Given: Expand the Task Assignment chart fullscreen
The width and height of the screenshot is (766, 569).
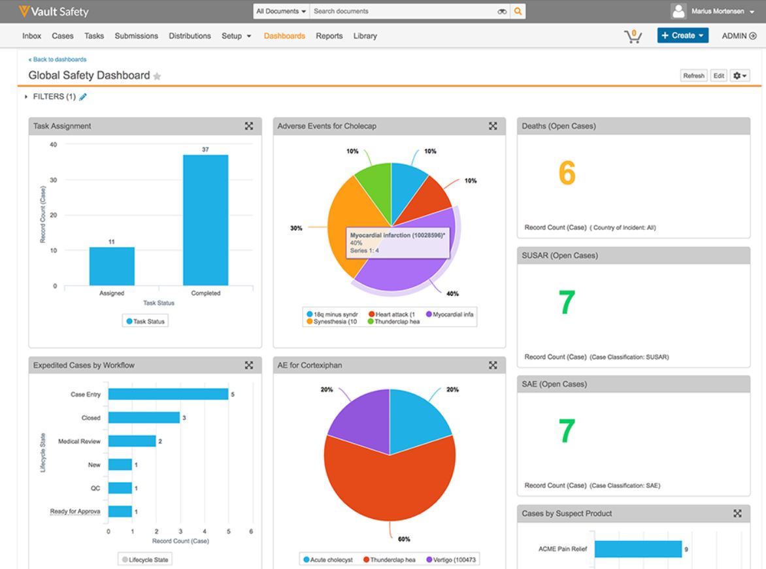Looking at the screenshot, I should [248, 126].
